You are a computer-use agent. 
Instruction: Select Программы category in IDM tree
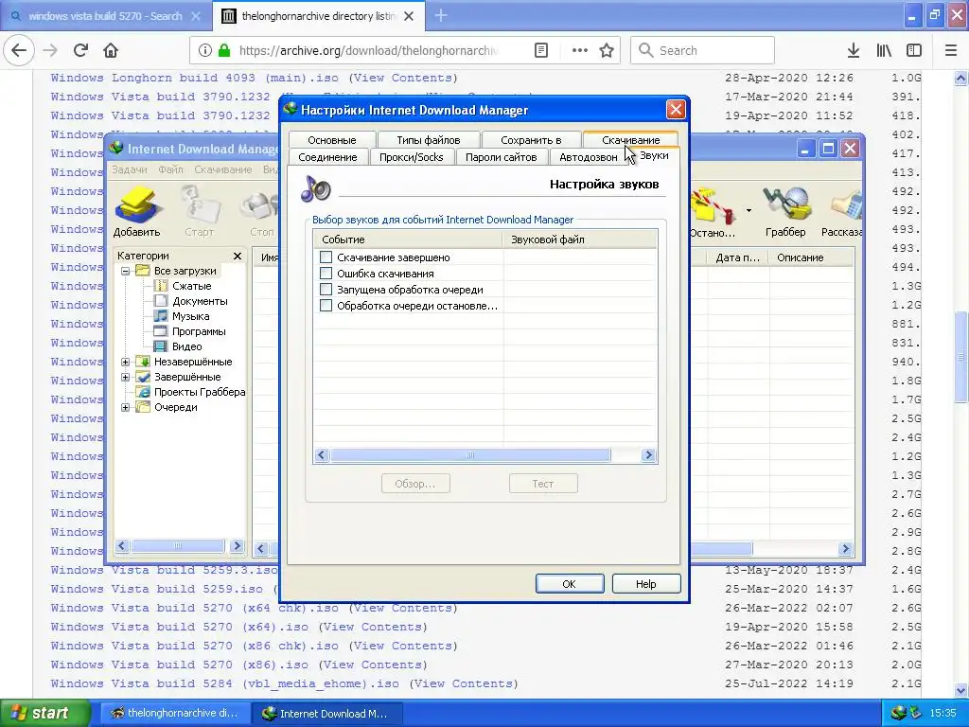[x=199, y=331]
